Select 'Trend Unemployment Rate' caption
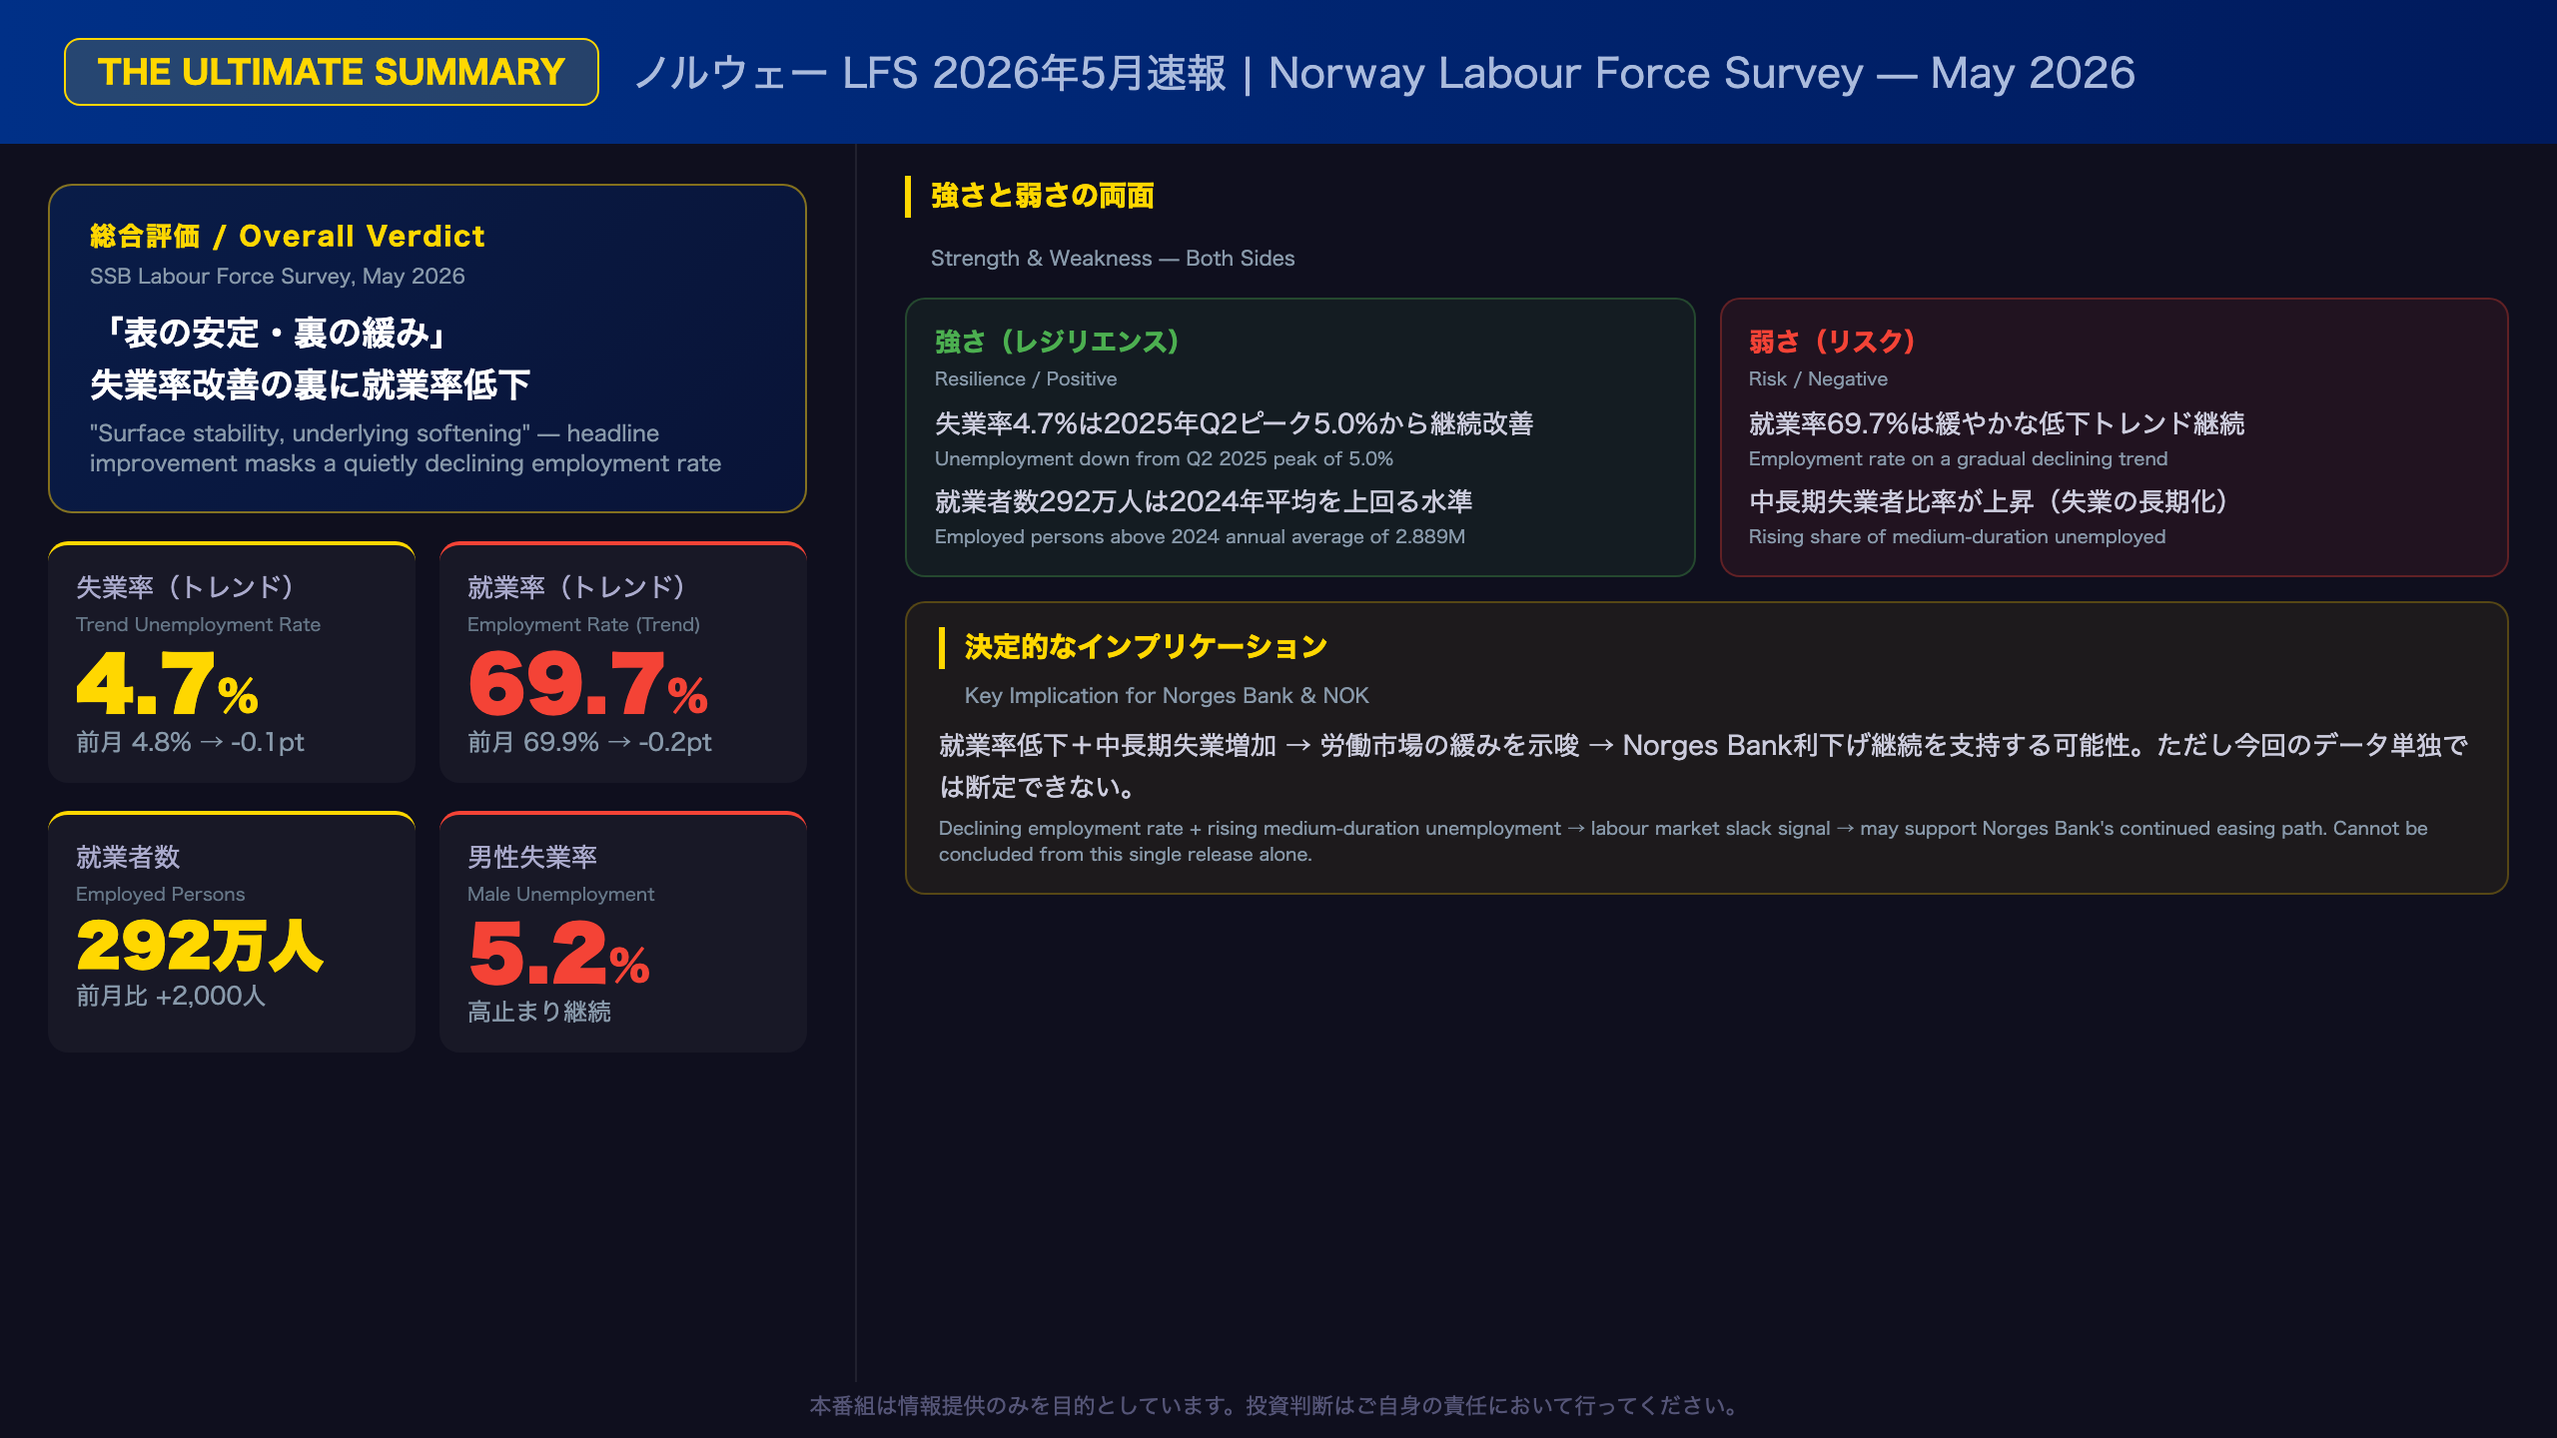Viewport: 2557px width, 1438px height. pyautogui.click(x=198, y=625)
